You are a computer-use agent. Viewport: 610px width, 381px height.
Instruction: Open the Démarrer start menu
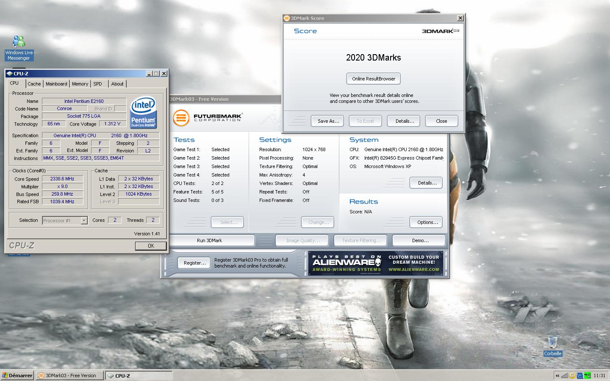(x=17, y=375)
